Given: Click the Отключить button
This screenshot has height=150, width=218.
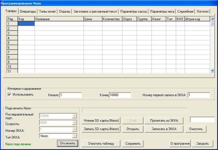Looking at the screenshot, I should [68, 143].
